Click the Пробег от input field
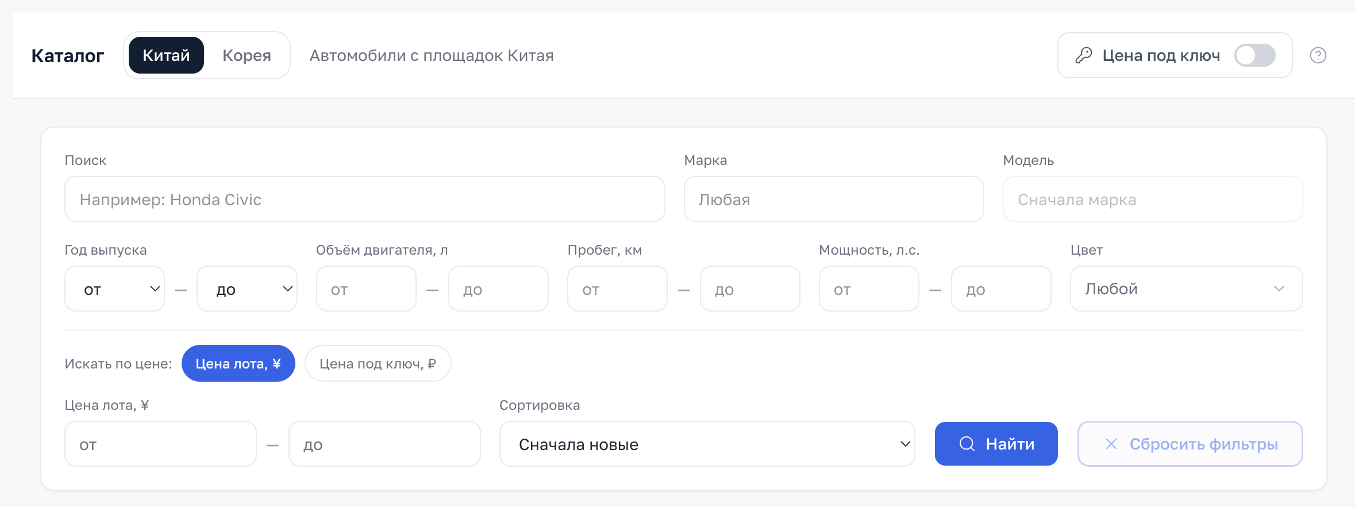Viewport: 1355px width, 507px height. tap(617, 289)
